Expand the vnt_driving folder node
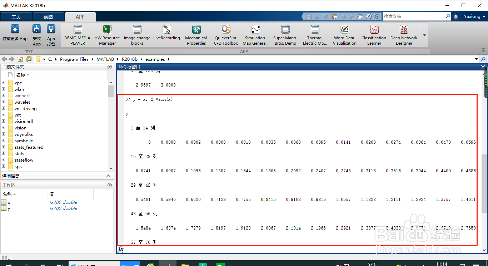This screenshot has width=488, height=266. coord(3,108)
